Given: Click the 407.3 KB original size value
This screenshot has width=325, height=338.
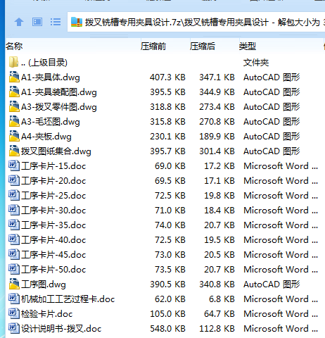Looking at the screenshot, I should click(167, 77).
